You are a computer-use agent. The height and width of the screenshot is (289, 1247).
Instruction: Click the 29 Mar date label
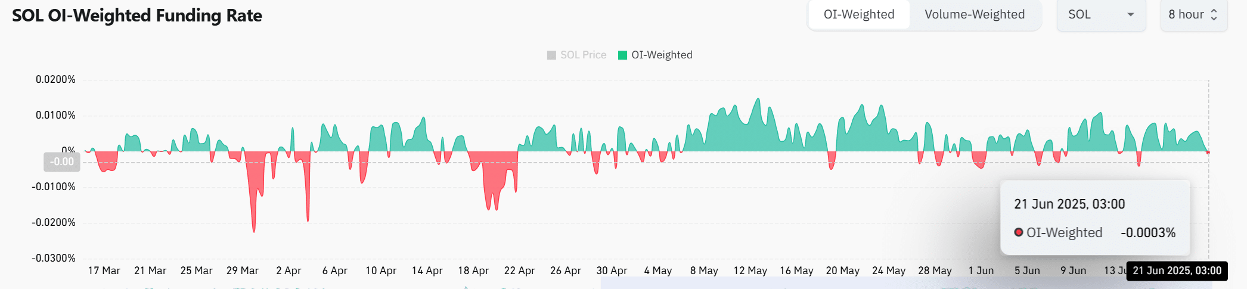point(243,271)
